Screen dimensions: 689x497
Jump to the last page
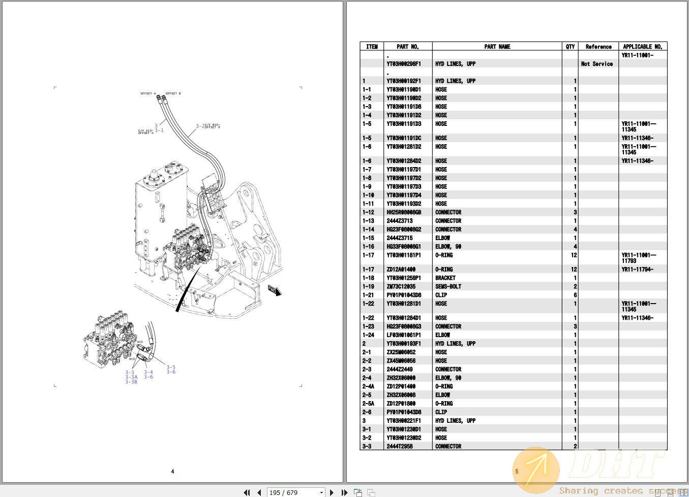pos(344,492)
